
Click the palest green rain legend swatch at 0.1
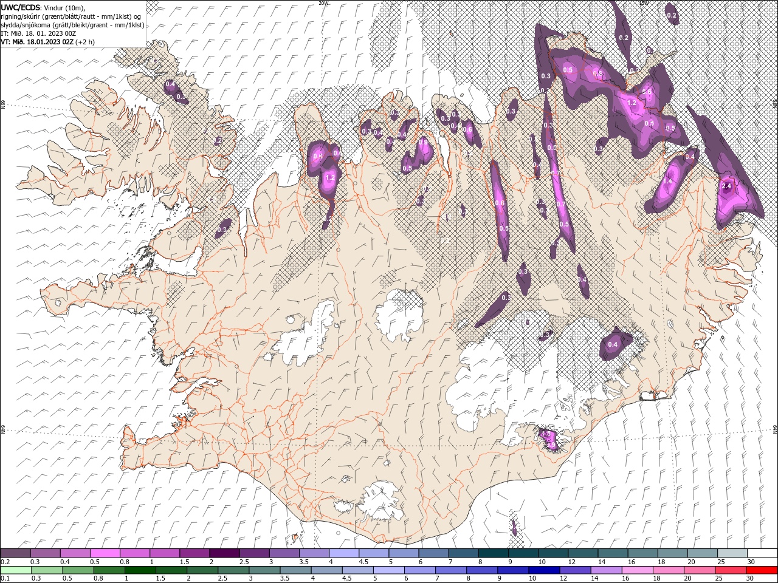click(x=15, y=570)
